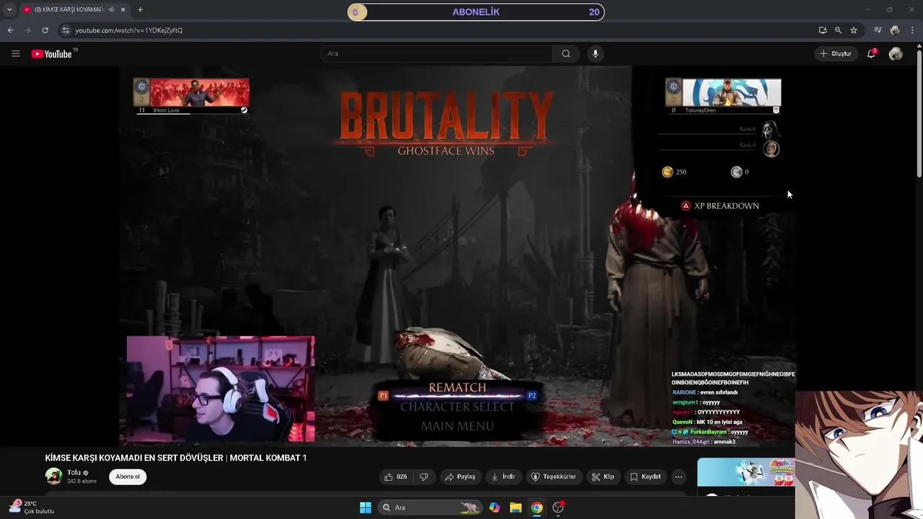Open weather widget showing 25°C

click(31, 507)
